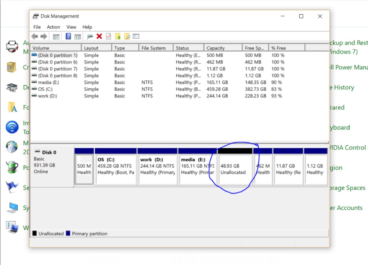This screenshot has height=265, width=368.
Task: Click the 459.28 GB capacity cell
Action: [217, 89]
